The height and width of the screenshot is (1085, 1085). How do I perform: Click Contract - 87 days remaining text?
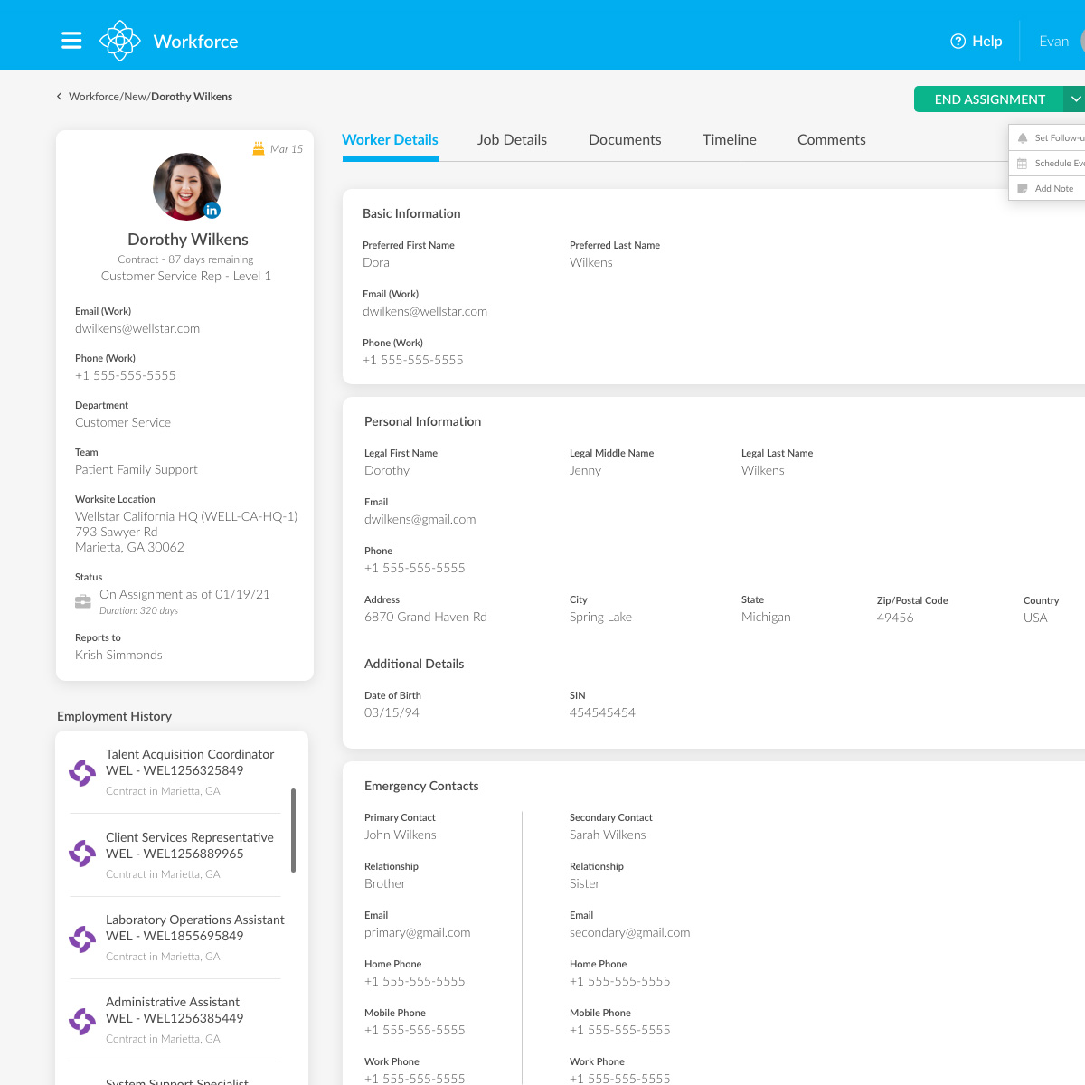tap(185, 259)
